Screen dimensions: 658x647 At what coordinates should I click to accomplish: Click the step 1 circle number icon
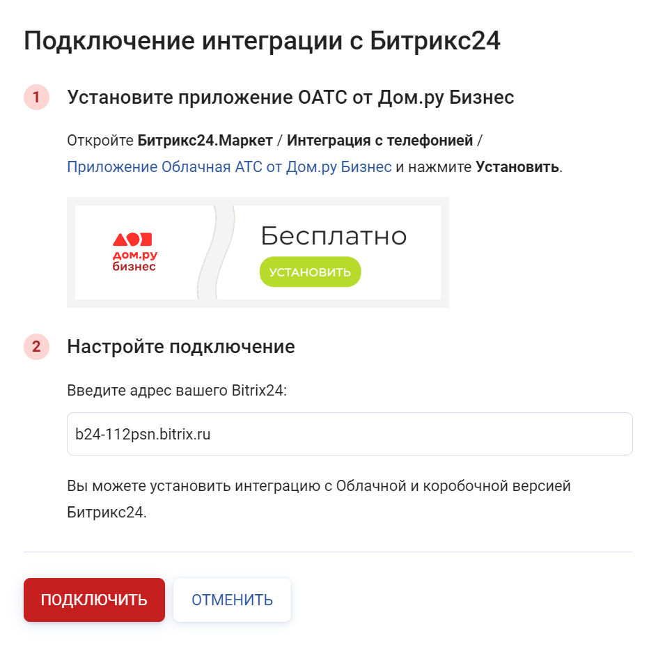[x=36, y=97]
